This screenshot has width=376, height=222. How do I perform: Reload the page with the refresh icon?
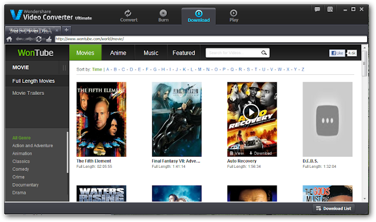[x=39, y=39]
